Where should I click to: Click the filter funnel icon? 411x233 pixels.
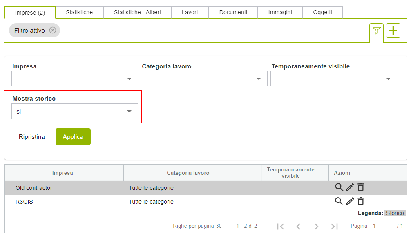[x=376, y=31]
